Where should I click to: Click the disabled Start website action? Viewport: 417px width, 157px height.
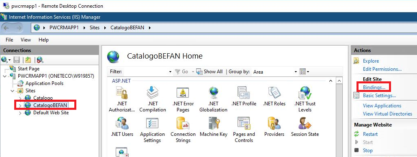pyautogui.click(x=367, y=142)
